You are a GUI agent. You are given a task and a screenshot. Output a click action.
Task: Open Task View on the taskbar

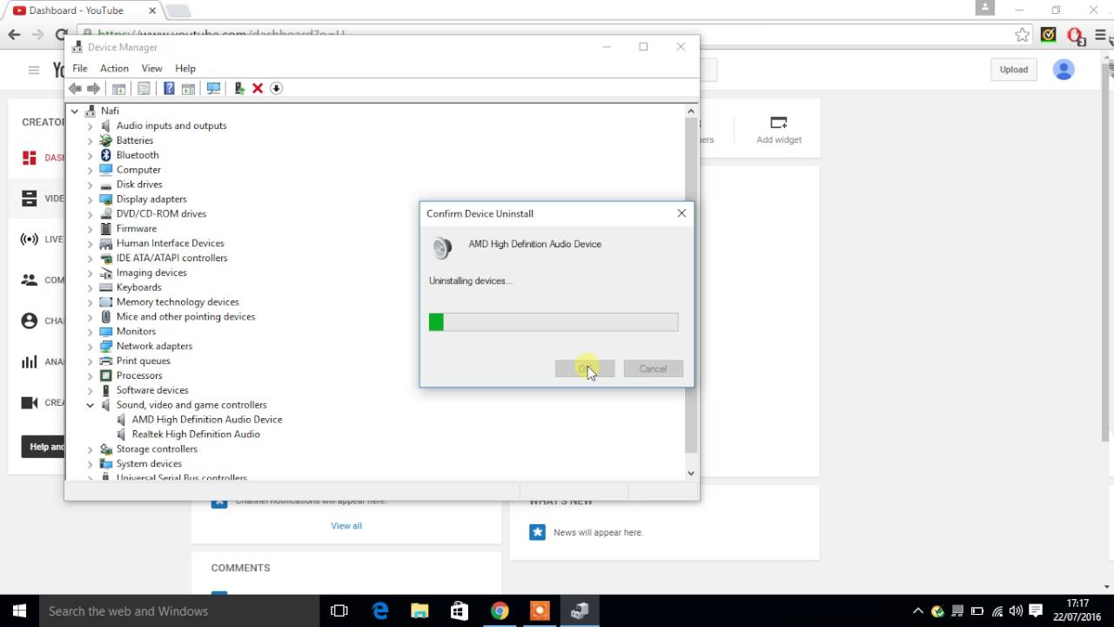339,611
